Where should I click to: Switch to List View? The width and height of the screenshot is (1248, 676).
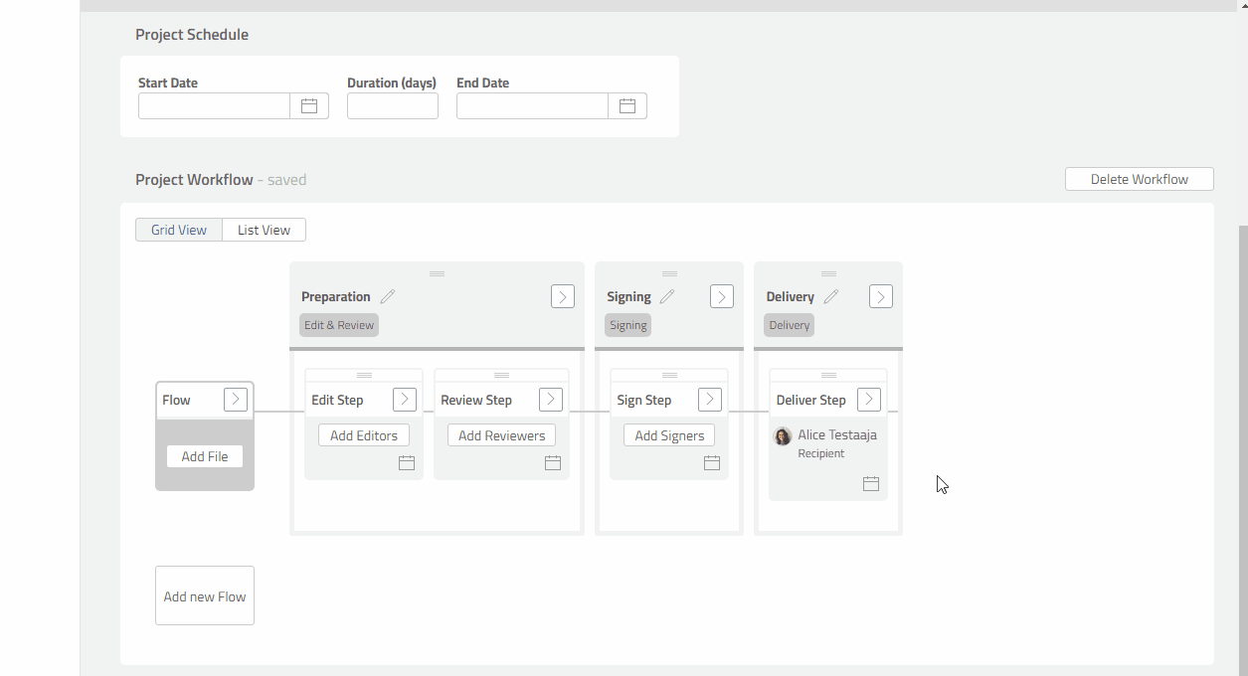pos(263,229)
